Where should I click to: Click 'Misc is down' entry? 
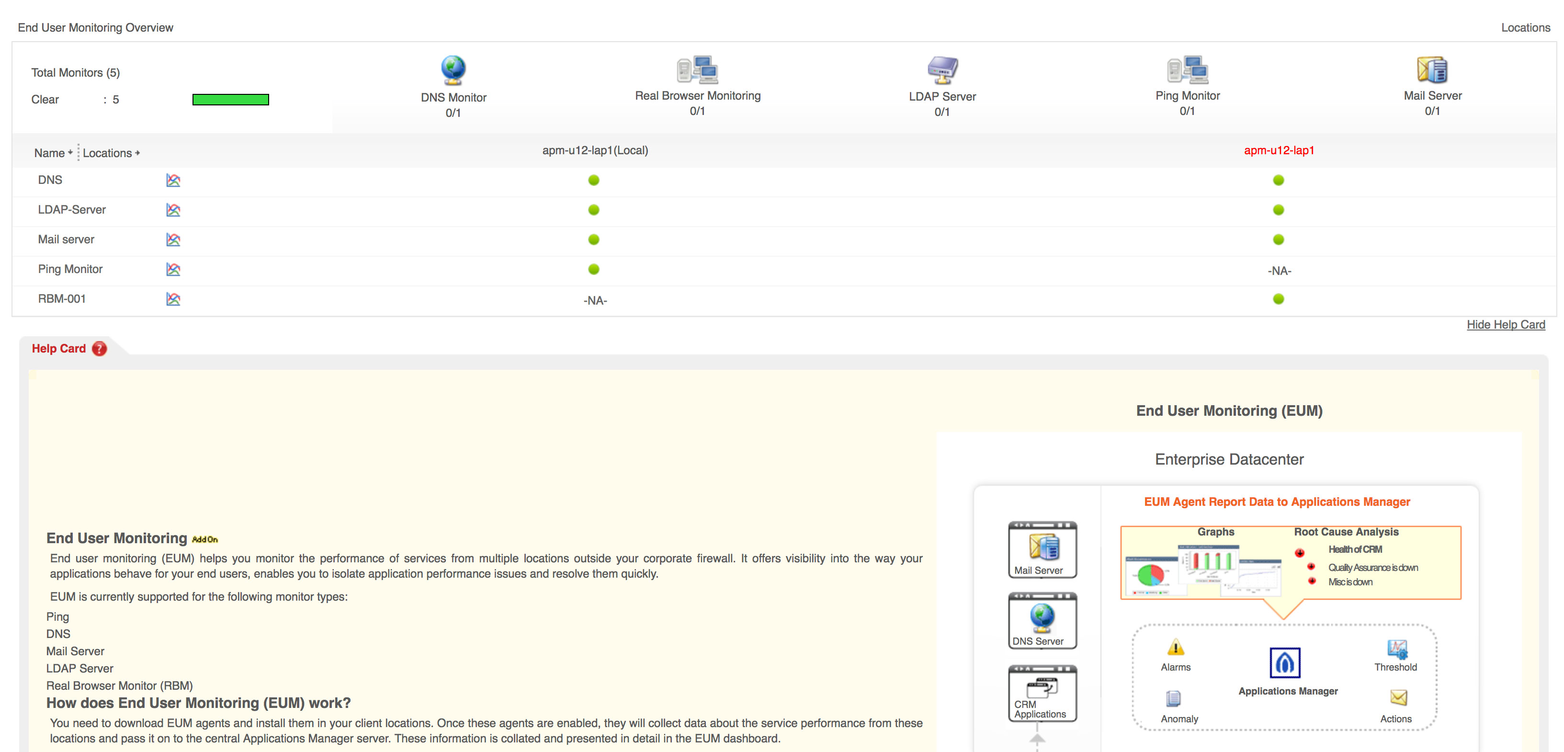click(1350, 582)
